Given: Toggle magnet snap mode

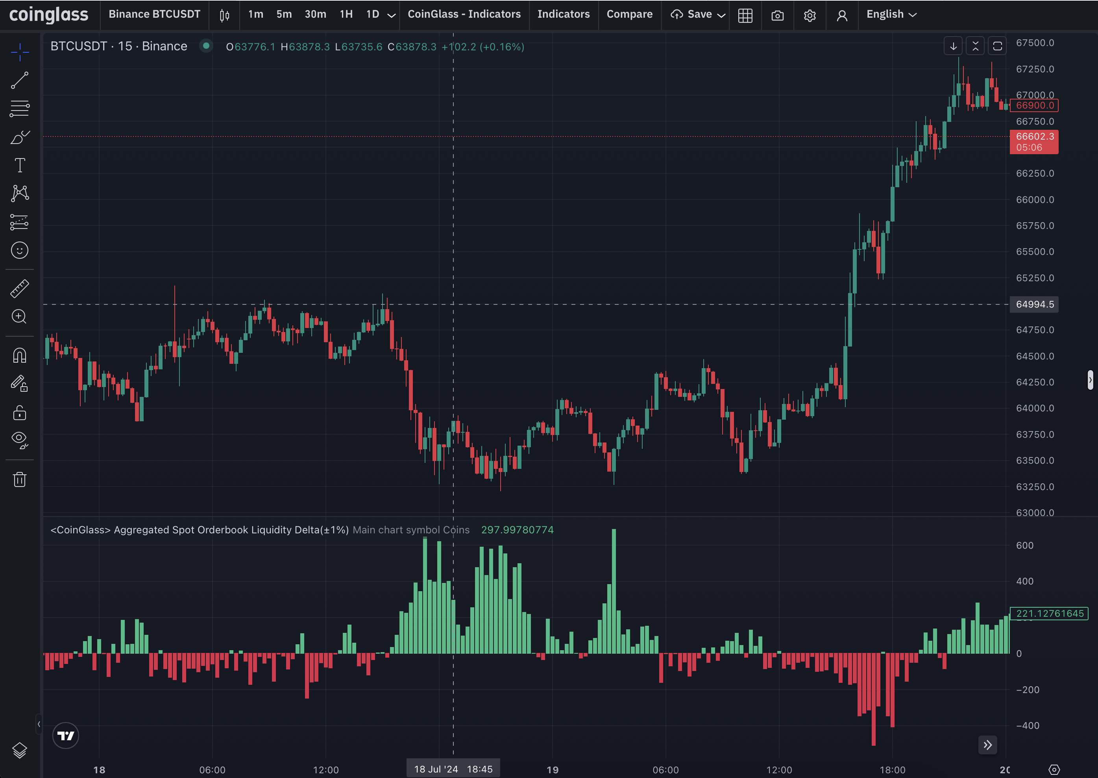Looking at the screenshot, I should 20,356.
